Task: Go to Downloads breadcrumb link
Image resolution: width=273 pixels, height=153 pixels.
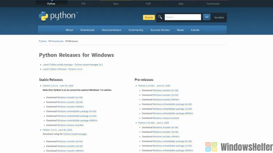Action: [x=58, y=41]
